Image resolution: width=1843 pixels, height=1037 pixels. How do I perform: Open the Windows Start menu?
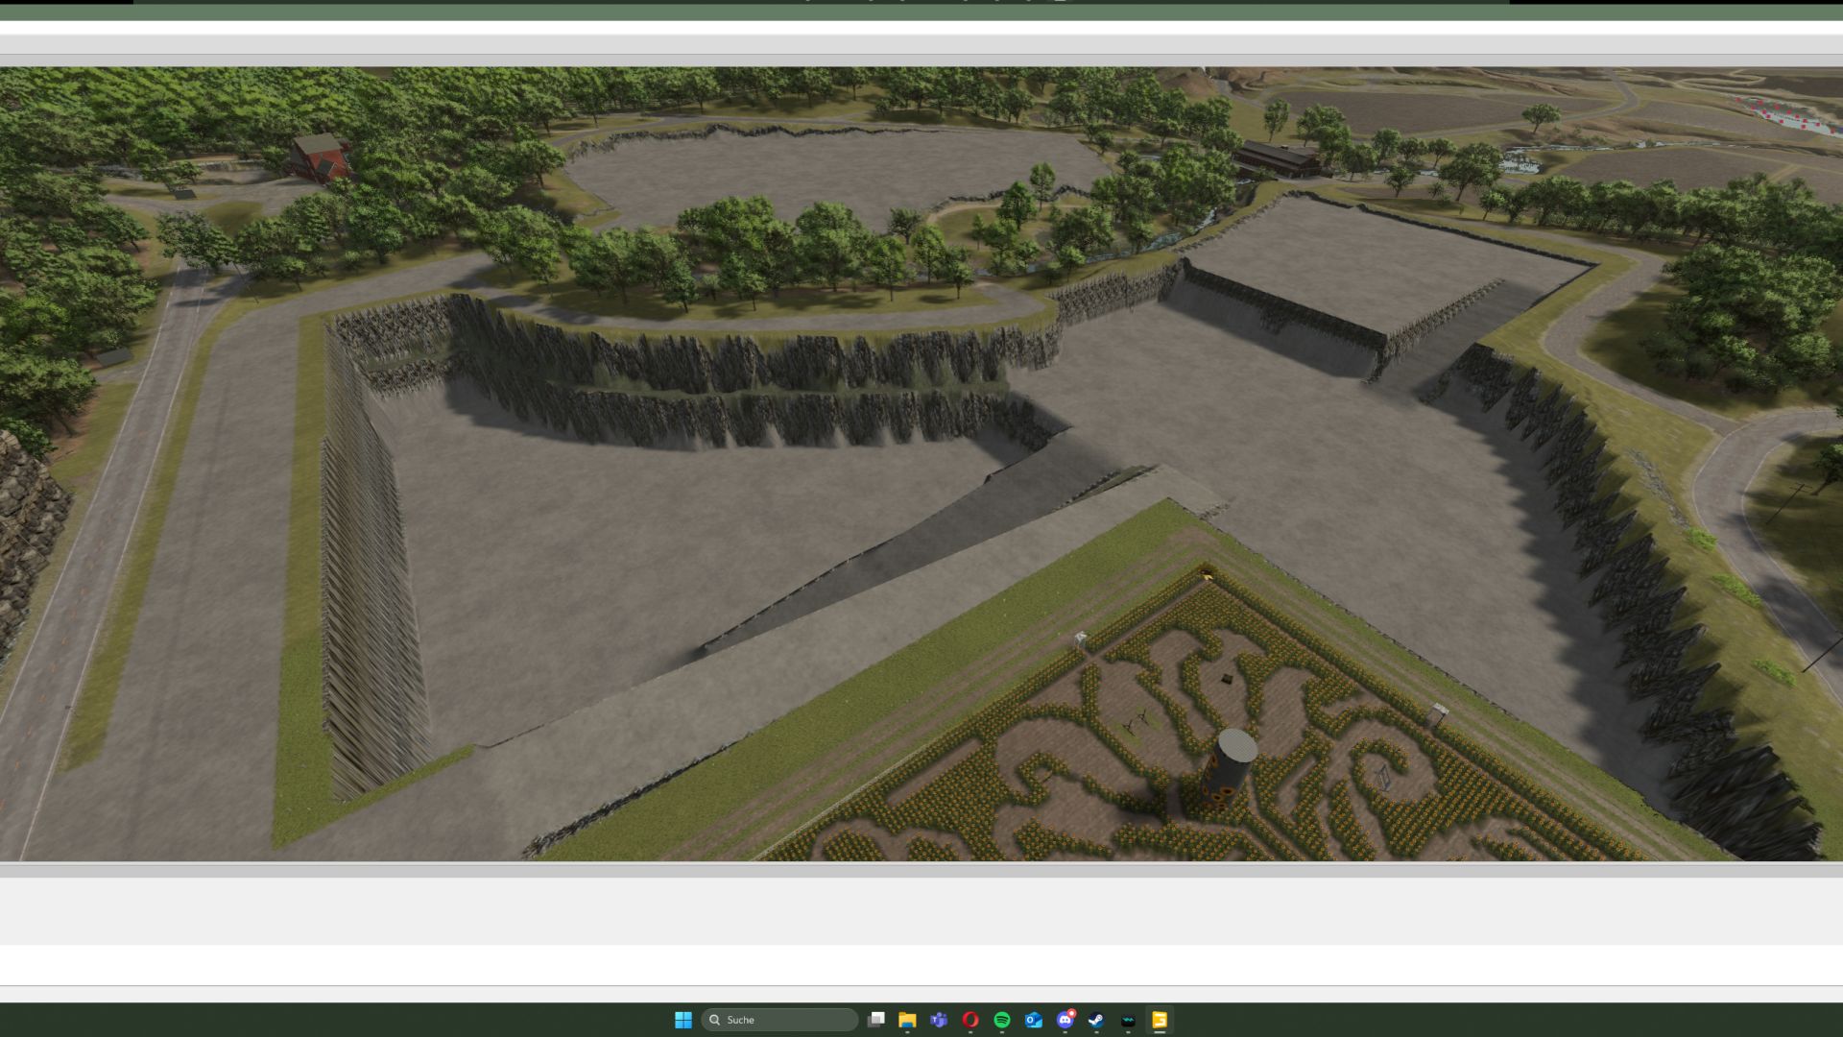pyautogui.click(x=682, y=1020)
